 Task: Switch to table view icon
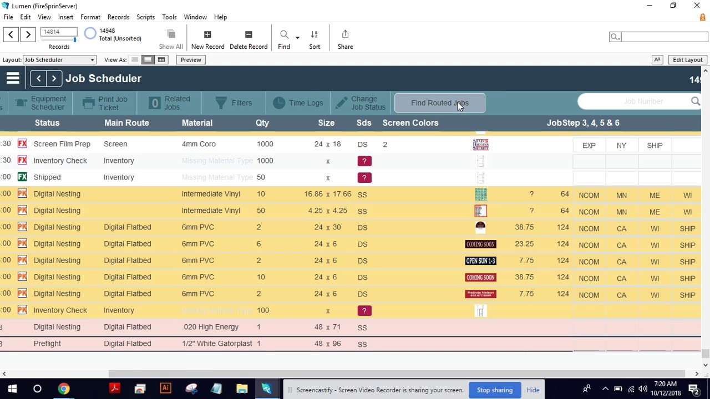tap(161, 60)
